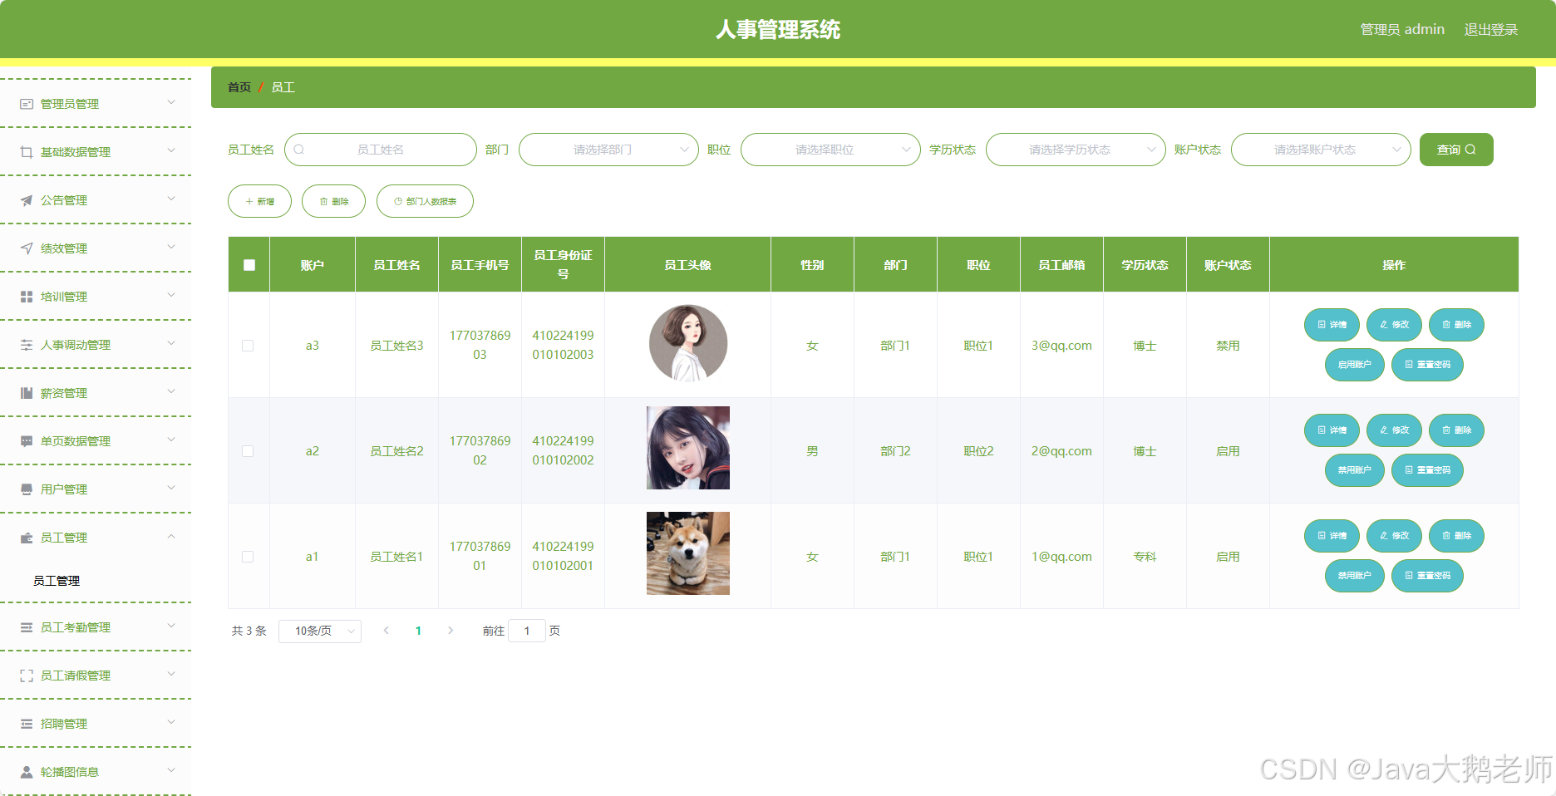Click the detail icon on a1's 详情 button

point(1322,536)
